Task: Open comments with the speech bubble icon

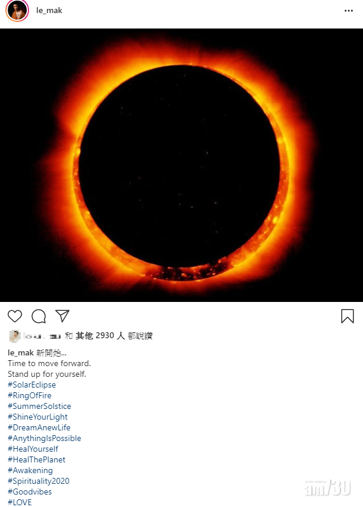Action: tap(39, 316)
